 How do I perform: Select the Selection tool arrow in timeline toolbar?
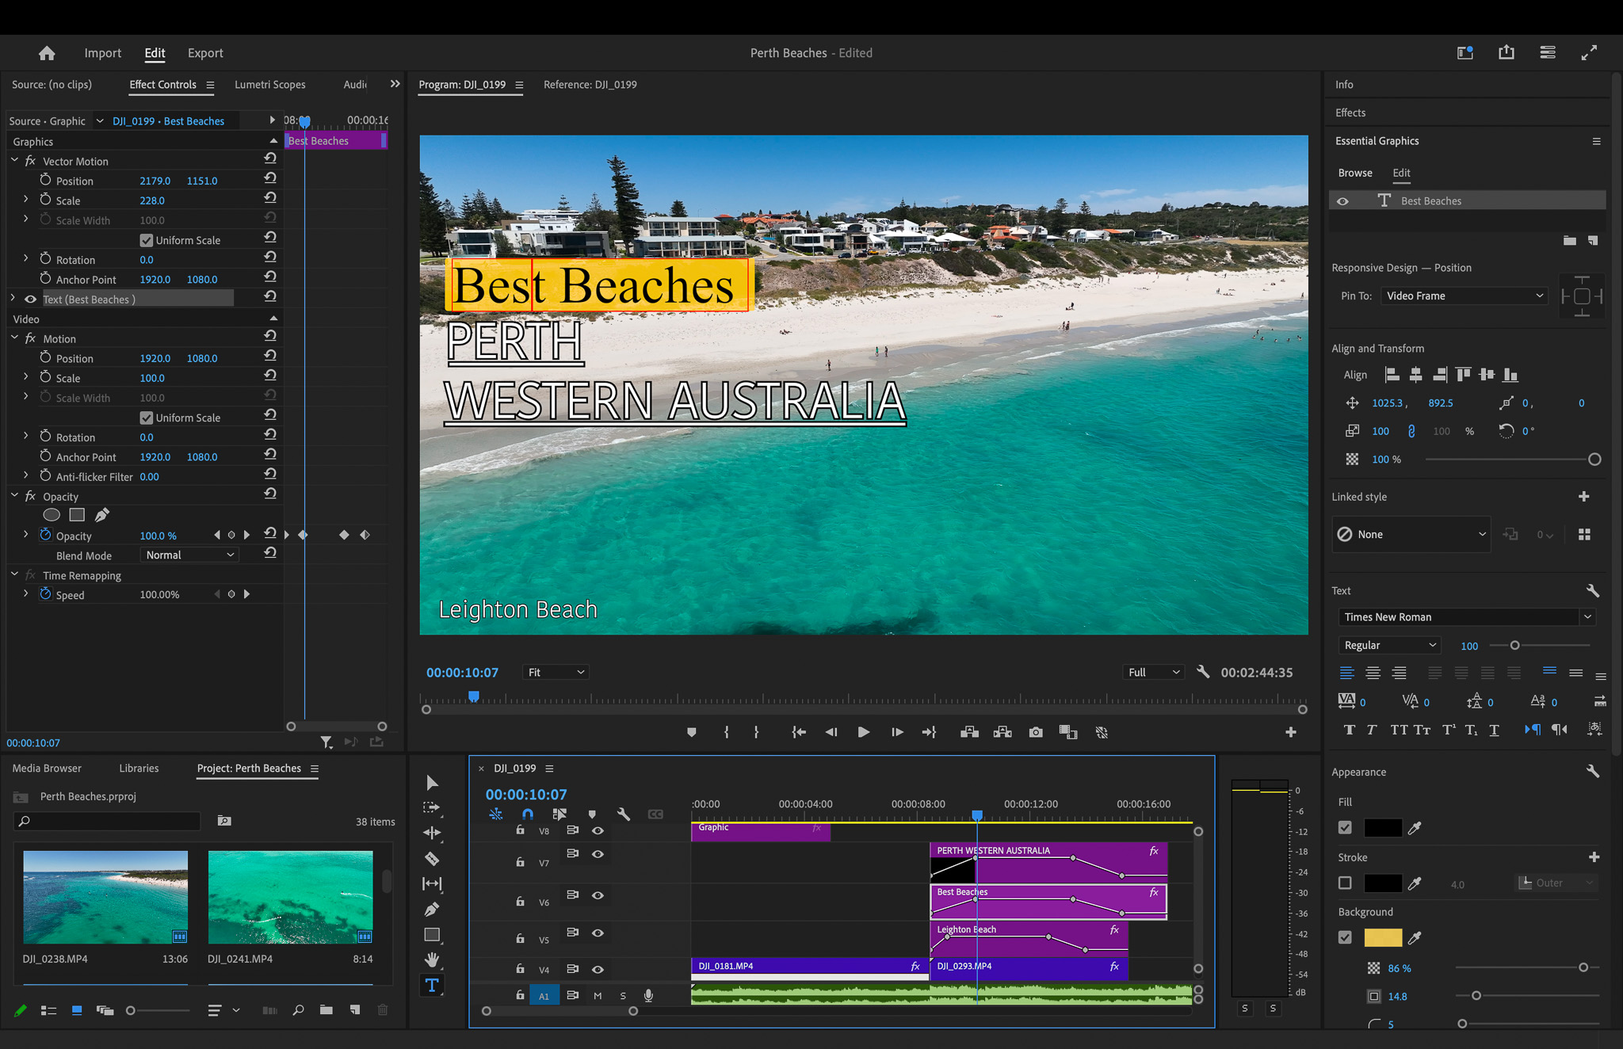(x=432, y=783)
